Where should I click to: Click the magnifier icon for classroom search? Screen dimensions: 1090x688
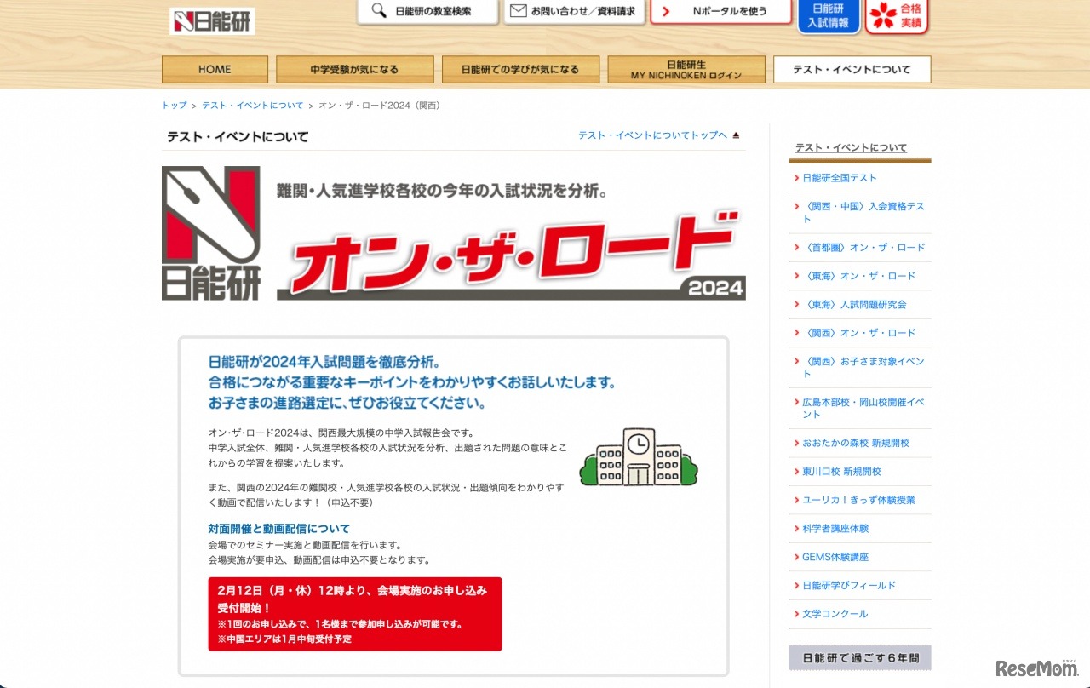click(378, 11)
